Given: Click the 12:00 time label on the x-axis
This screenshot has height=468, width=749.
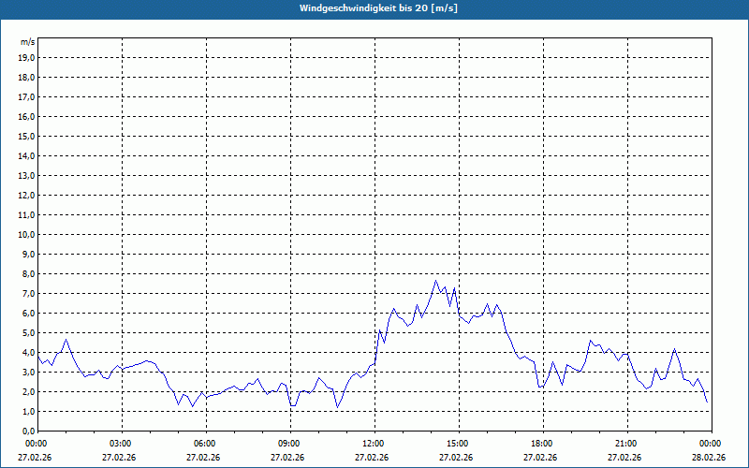Looking at the screenshot, I should (374, 444).
